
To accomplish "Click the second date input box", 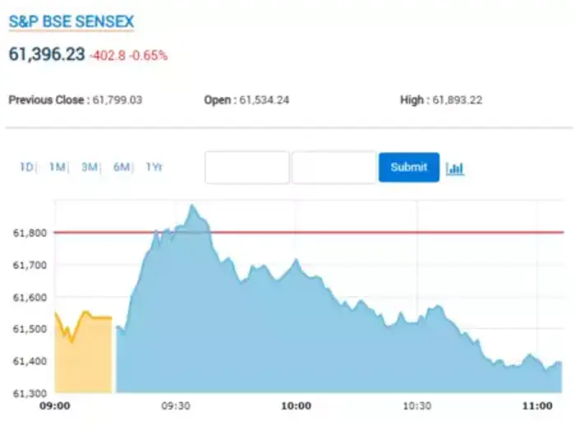I will pos(333,167).
